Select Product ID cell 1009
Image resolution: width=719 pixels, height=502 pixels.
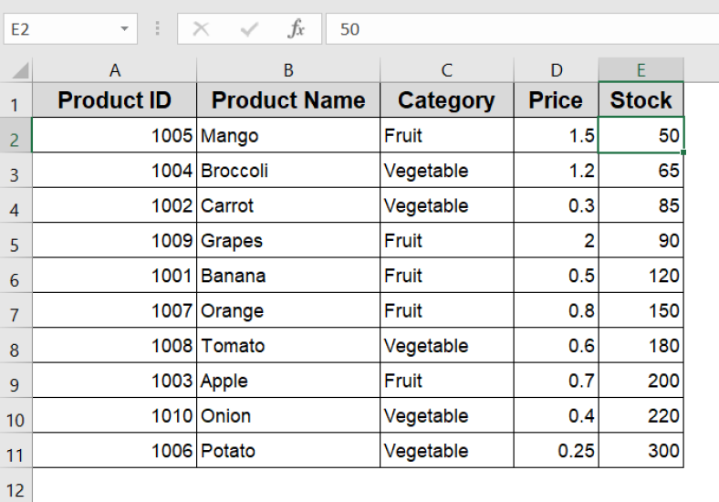pyautogui.click(x=114, y=241)
